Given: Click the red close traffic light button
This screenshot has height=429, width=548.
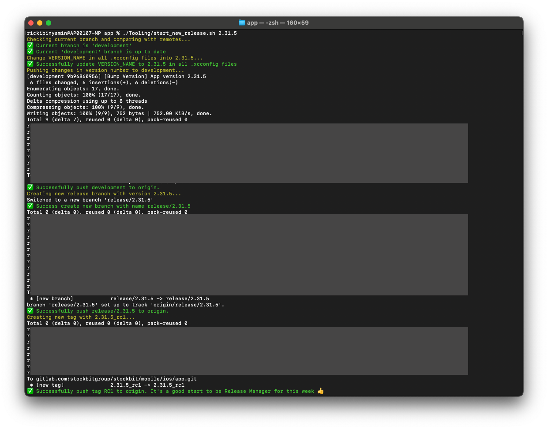Looking at the screenshot, I should tap(31, 22).
